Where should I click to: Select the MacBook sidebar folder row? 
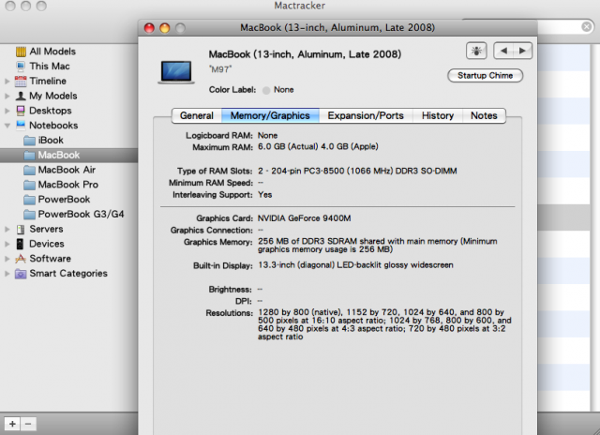pos(68,155)
